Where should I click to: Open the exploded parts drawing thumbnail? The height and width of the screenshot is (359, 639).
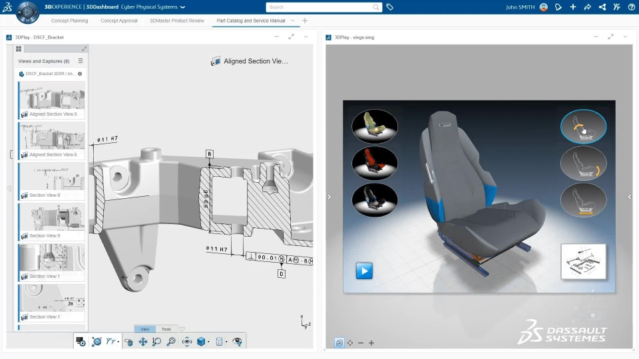tap(584, 261)
